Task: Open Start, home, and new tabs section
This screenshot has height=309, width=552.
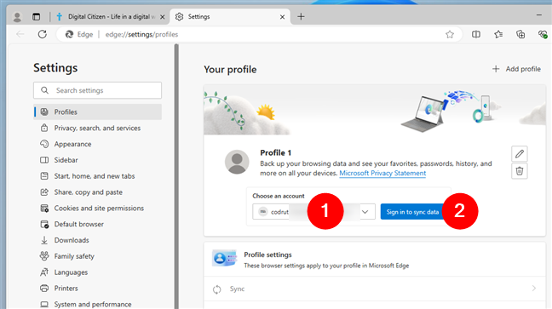Action: coord(97,176)
